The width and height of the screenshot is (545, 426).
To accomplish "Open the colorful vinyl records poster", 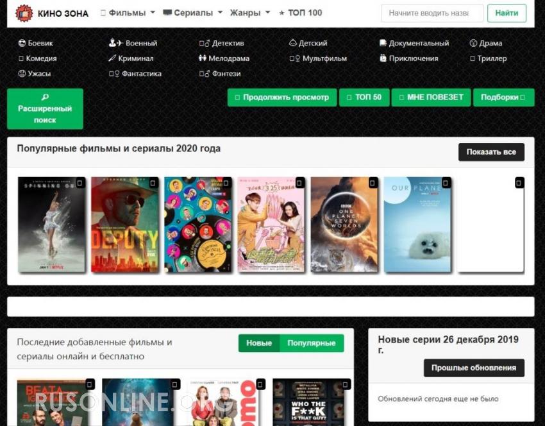I will [x=198, y=225].
